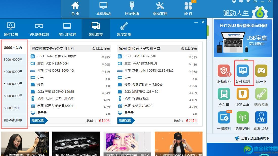
Task: Click motherboard icon for 华擎 H81M-DG4
Action: pos(33,63)
